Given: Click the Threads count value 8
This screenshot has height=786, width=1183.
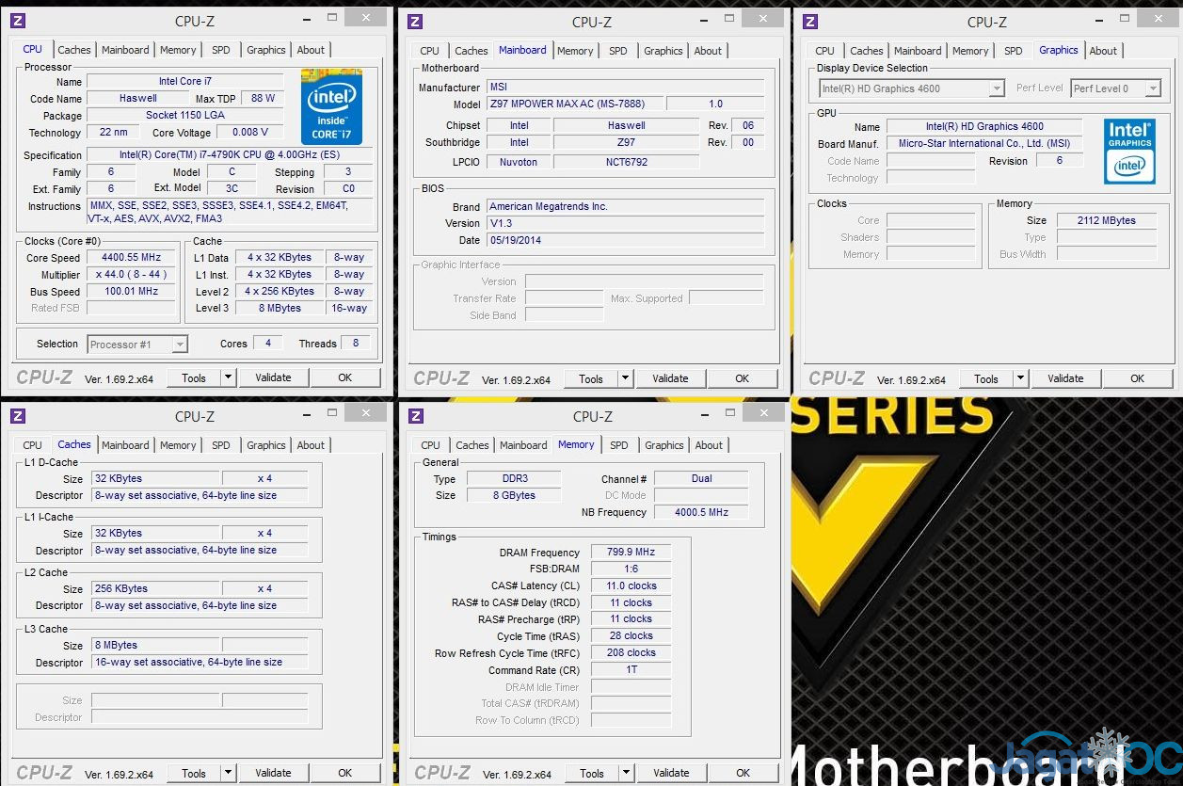Looking at the screenshot, I should coord(356,344).
